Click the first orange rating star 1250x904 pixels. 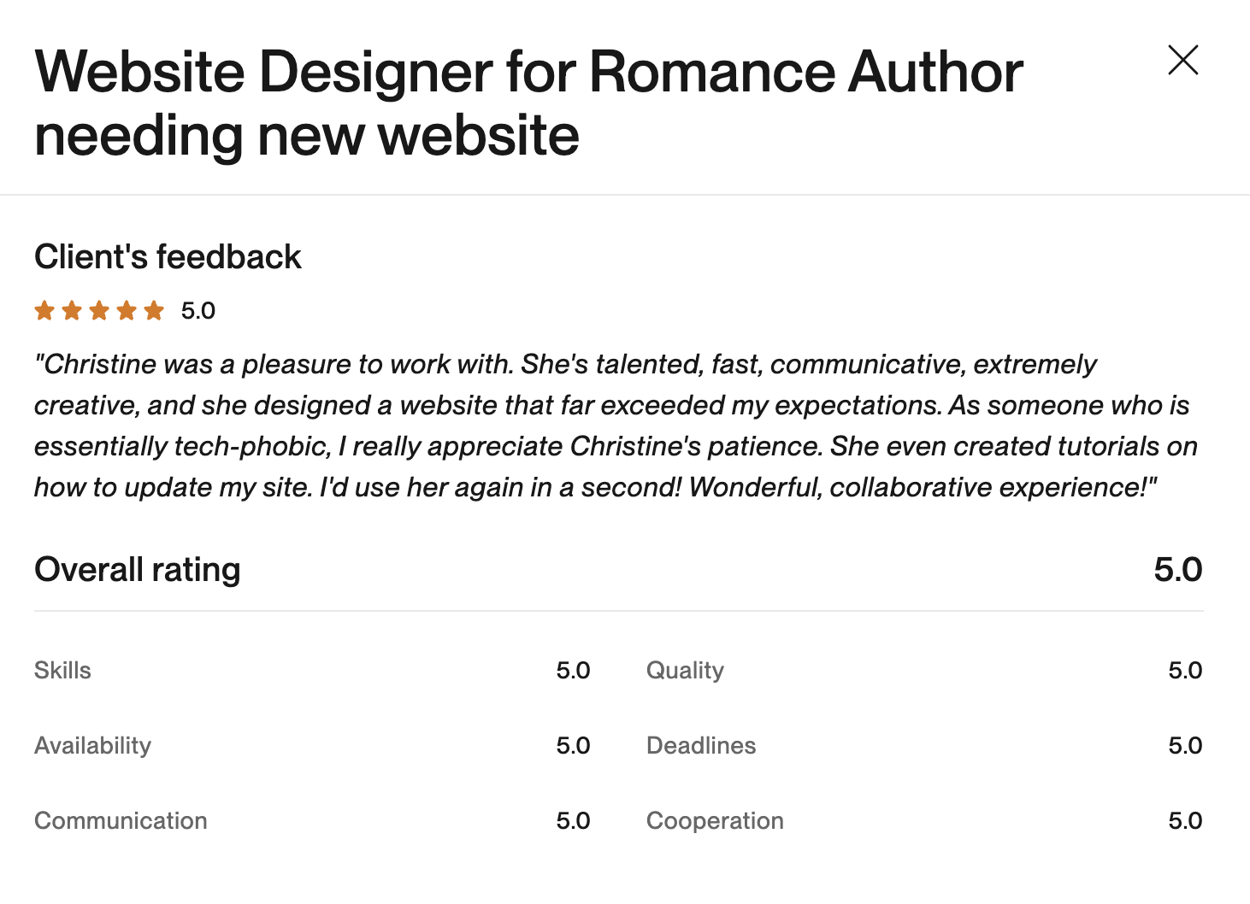44,310
